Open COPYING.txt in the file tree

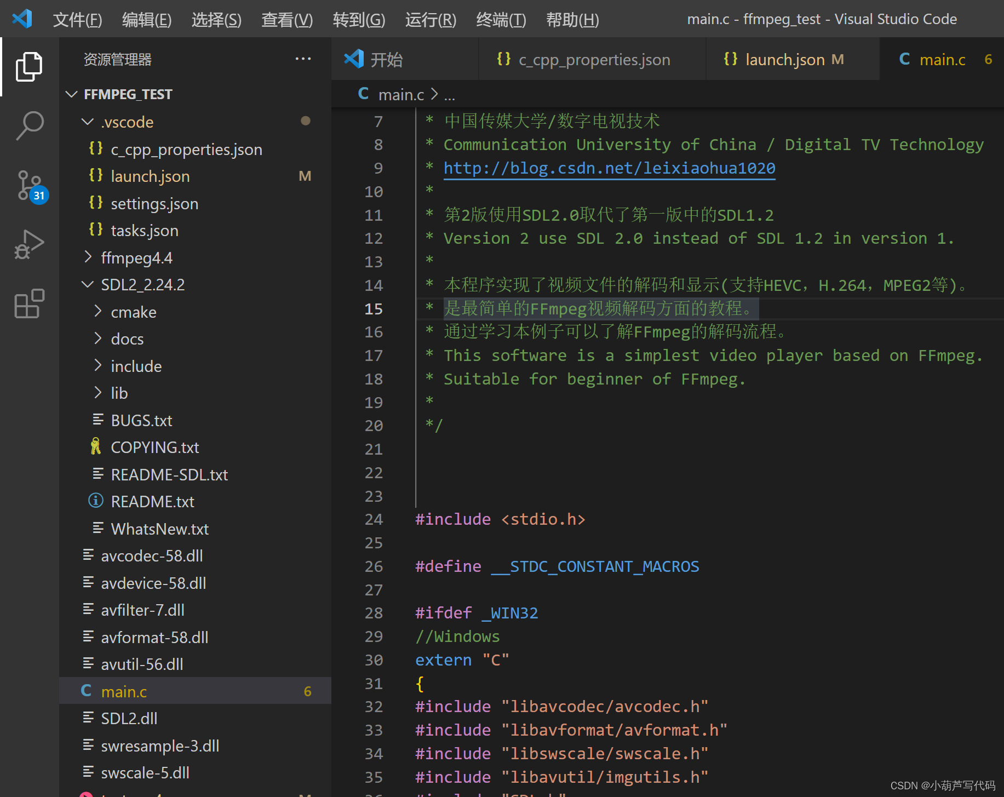click(154, 448)
